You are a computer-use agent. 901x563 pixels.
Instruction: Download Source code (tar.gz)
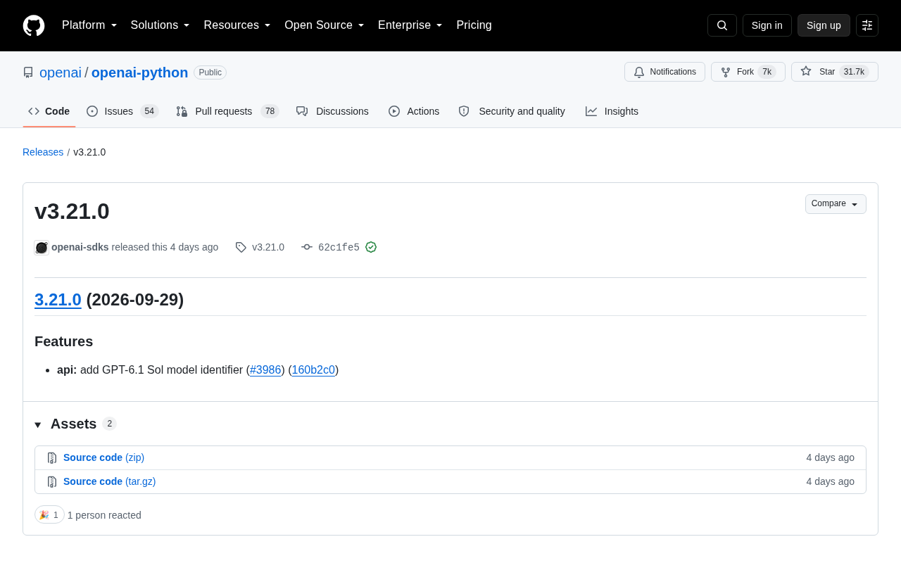109,481
